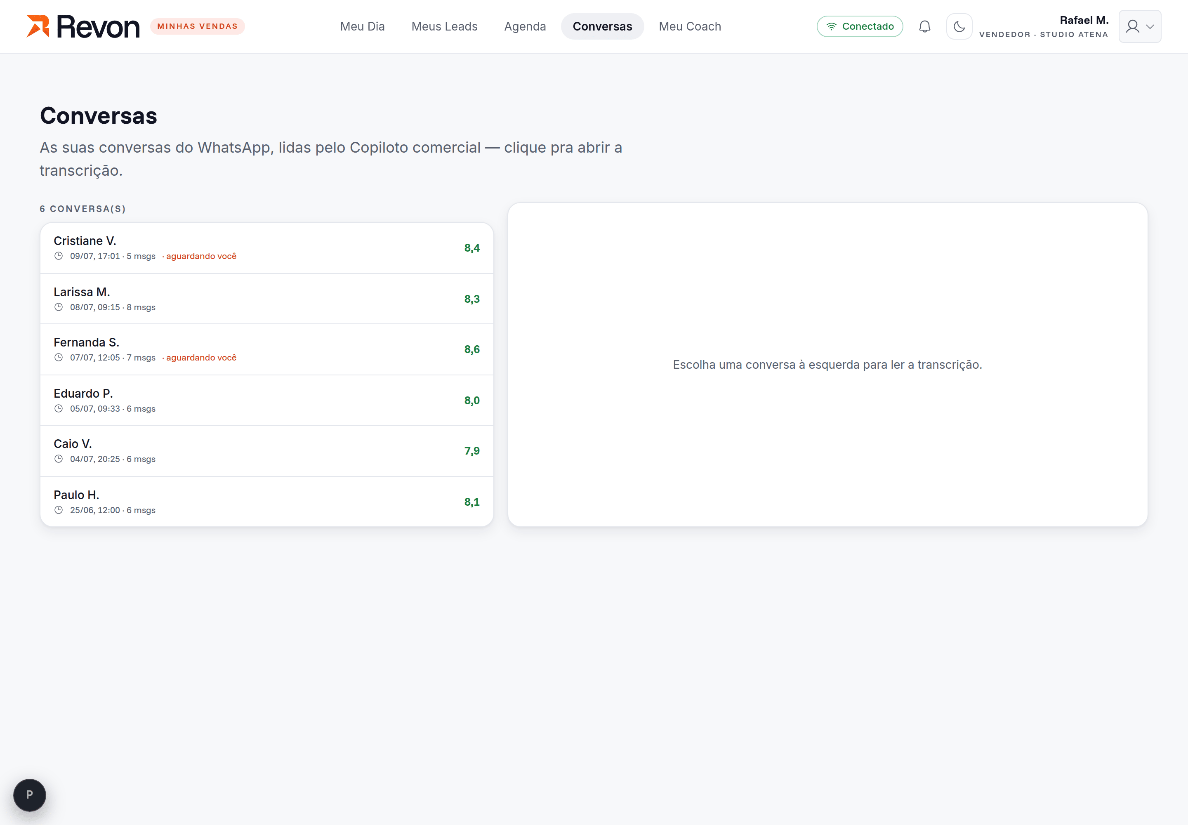Click Fernanda's aguardando você label
Screen dimensions: 1188x825
pyautogui.click(x=201, y=358)
